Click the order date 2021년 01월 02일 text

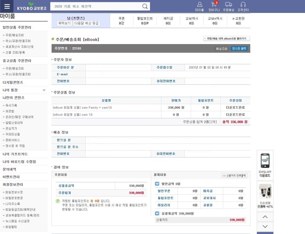pyautogui.click(x=210, y=67)
